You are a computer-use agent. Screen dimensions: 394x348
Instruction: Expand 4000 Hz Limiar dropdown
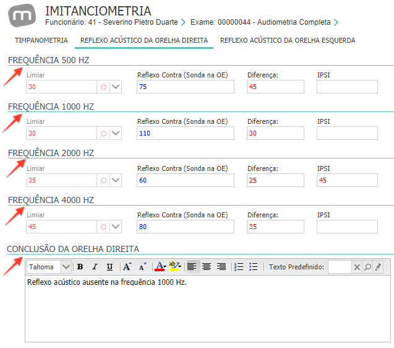click(x=116, y=227)
